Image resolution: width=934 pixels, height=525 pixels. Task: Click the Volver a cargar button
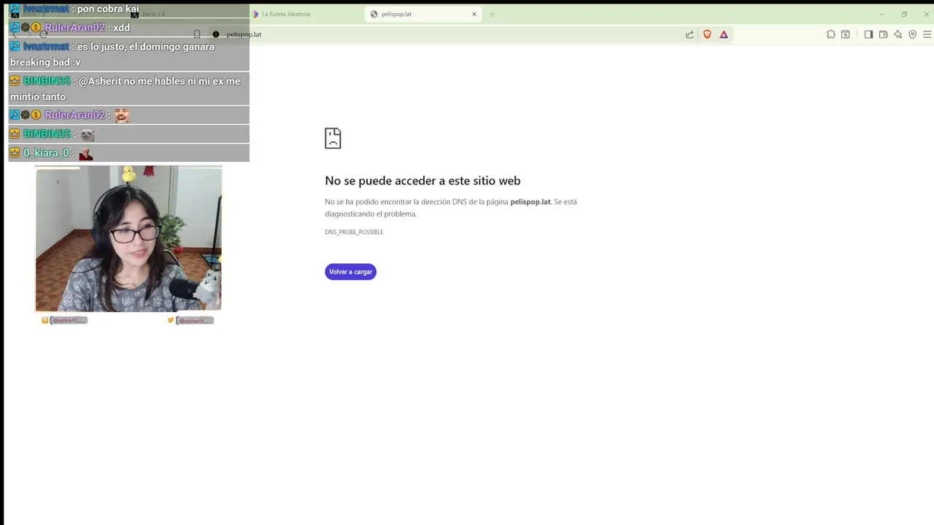[x=350, y=271]
